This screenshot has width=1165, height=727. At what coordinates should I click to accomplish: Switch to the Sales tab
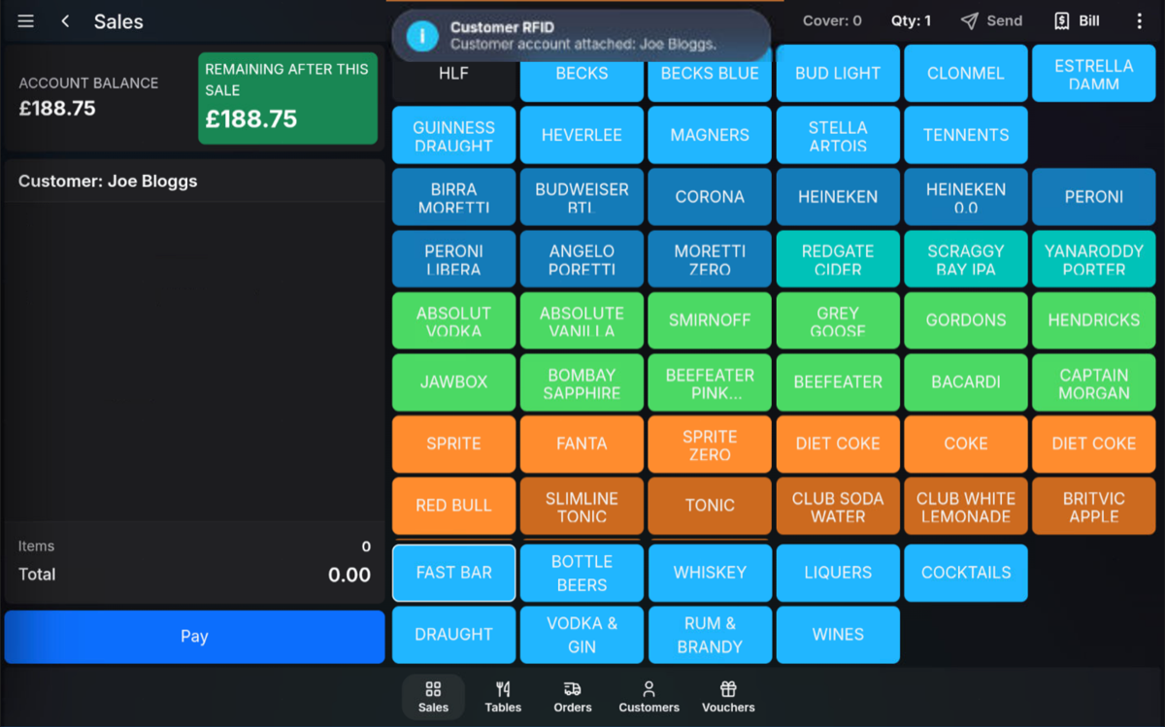(x=433, y=697)
